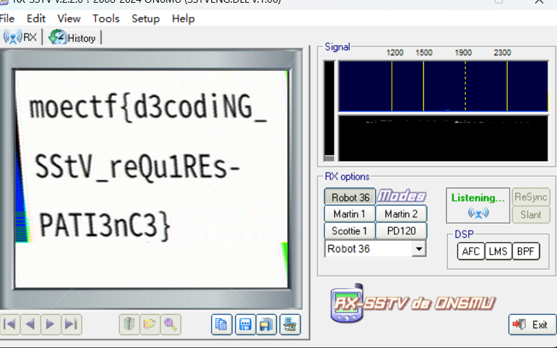Click the magnifier zoom icon

[170, 324]
